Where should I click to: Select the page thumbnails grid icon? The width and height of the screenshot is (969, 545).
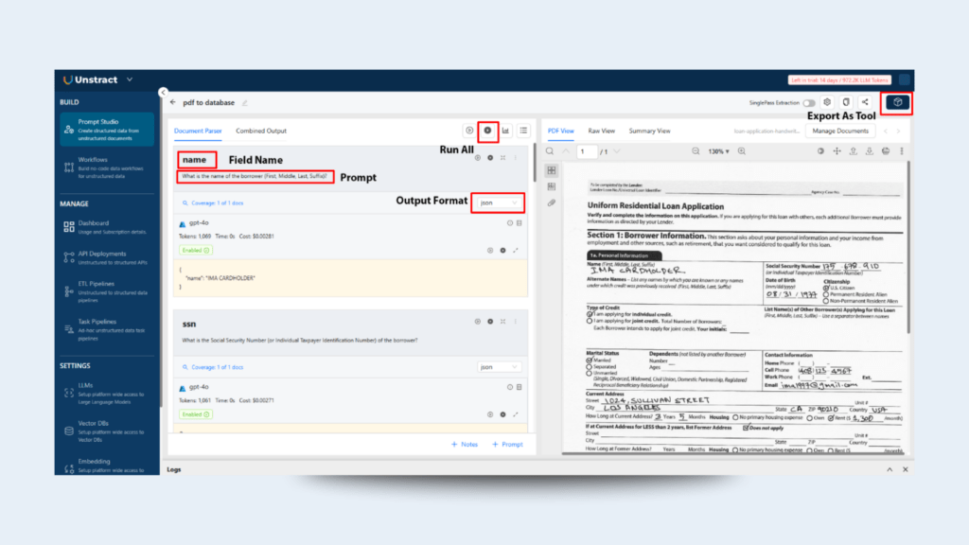click(552, 170)
